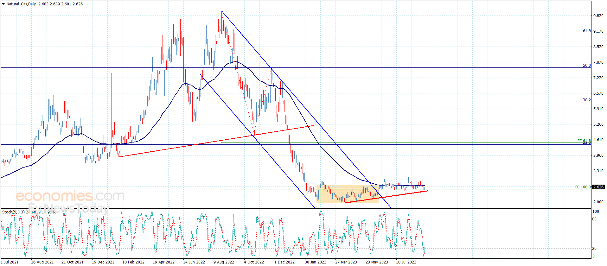Click the 21 Oct 2021 date label
Image resolution: width=607 pixels, height=266 pixels.
(x=73, y=262)
